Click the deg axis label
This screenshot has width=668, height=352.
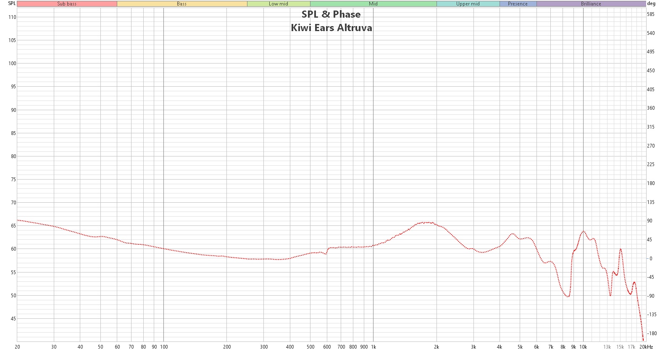tap(651, 3)
